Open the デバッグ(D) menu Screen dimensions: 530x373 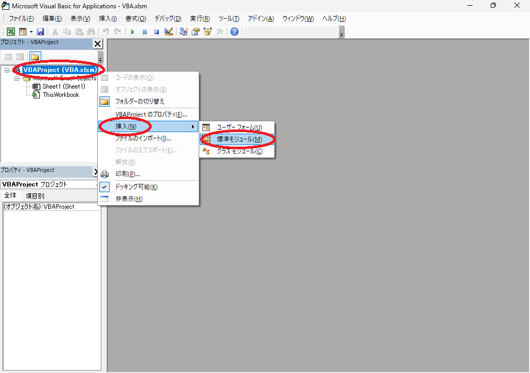[x=168, y=19]
